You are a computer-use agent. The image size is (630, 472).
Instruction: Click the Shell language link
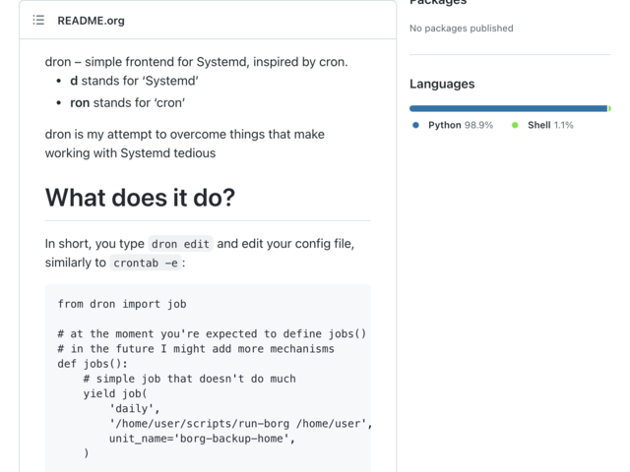pos(550,125)
